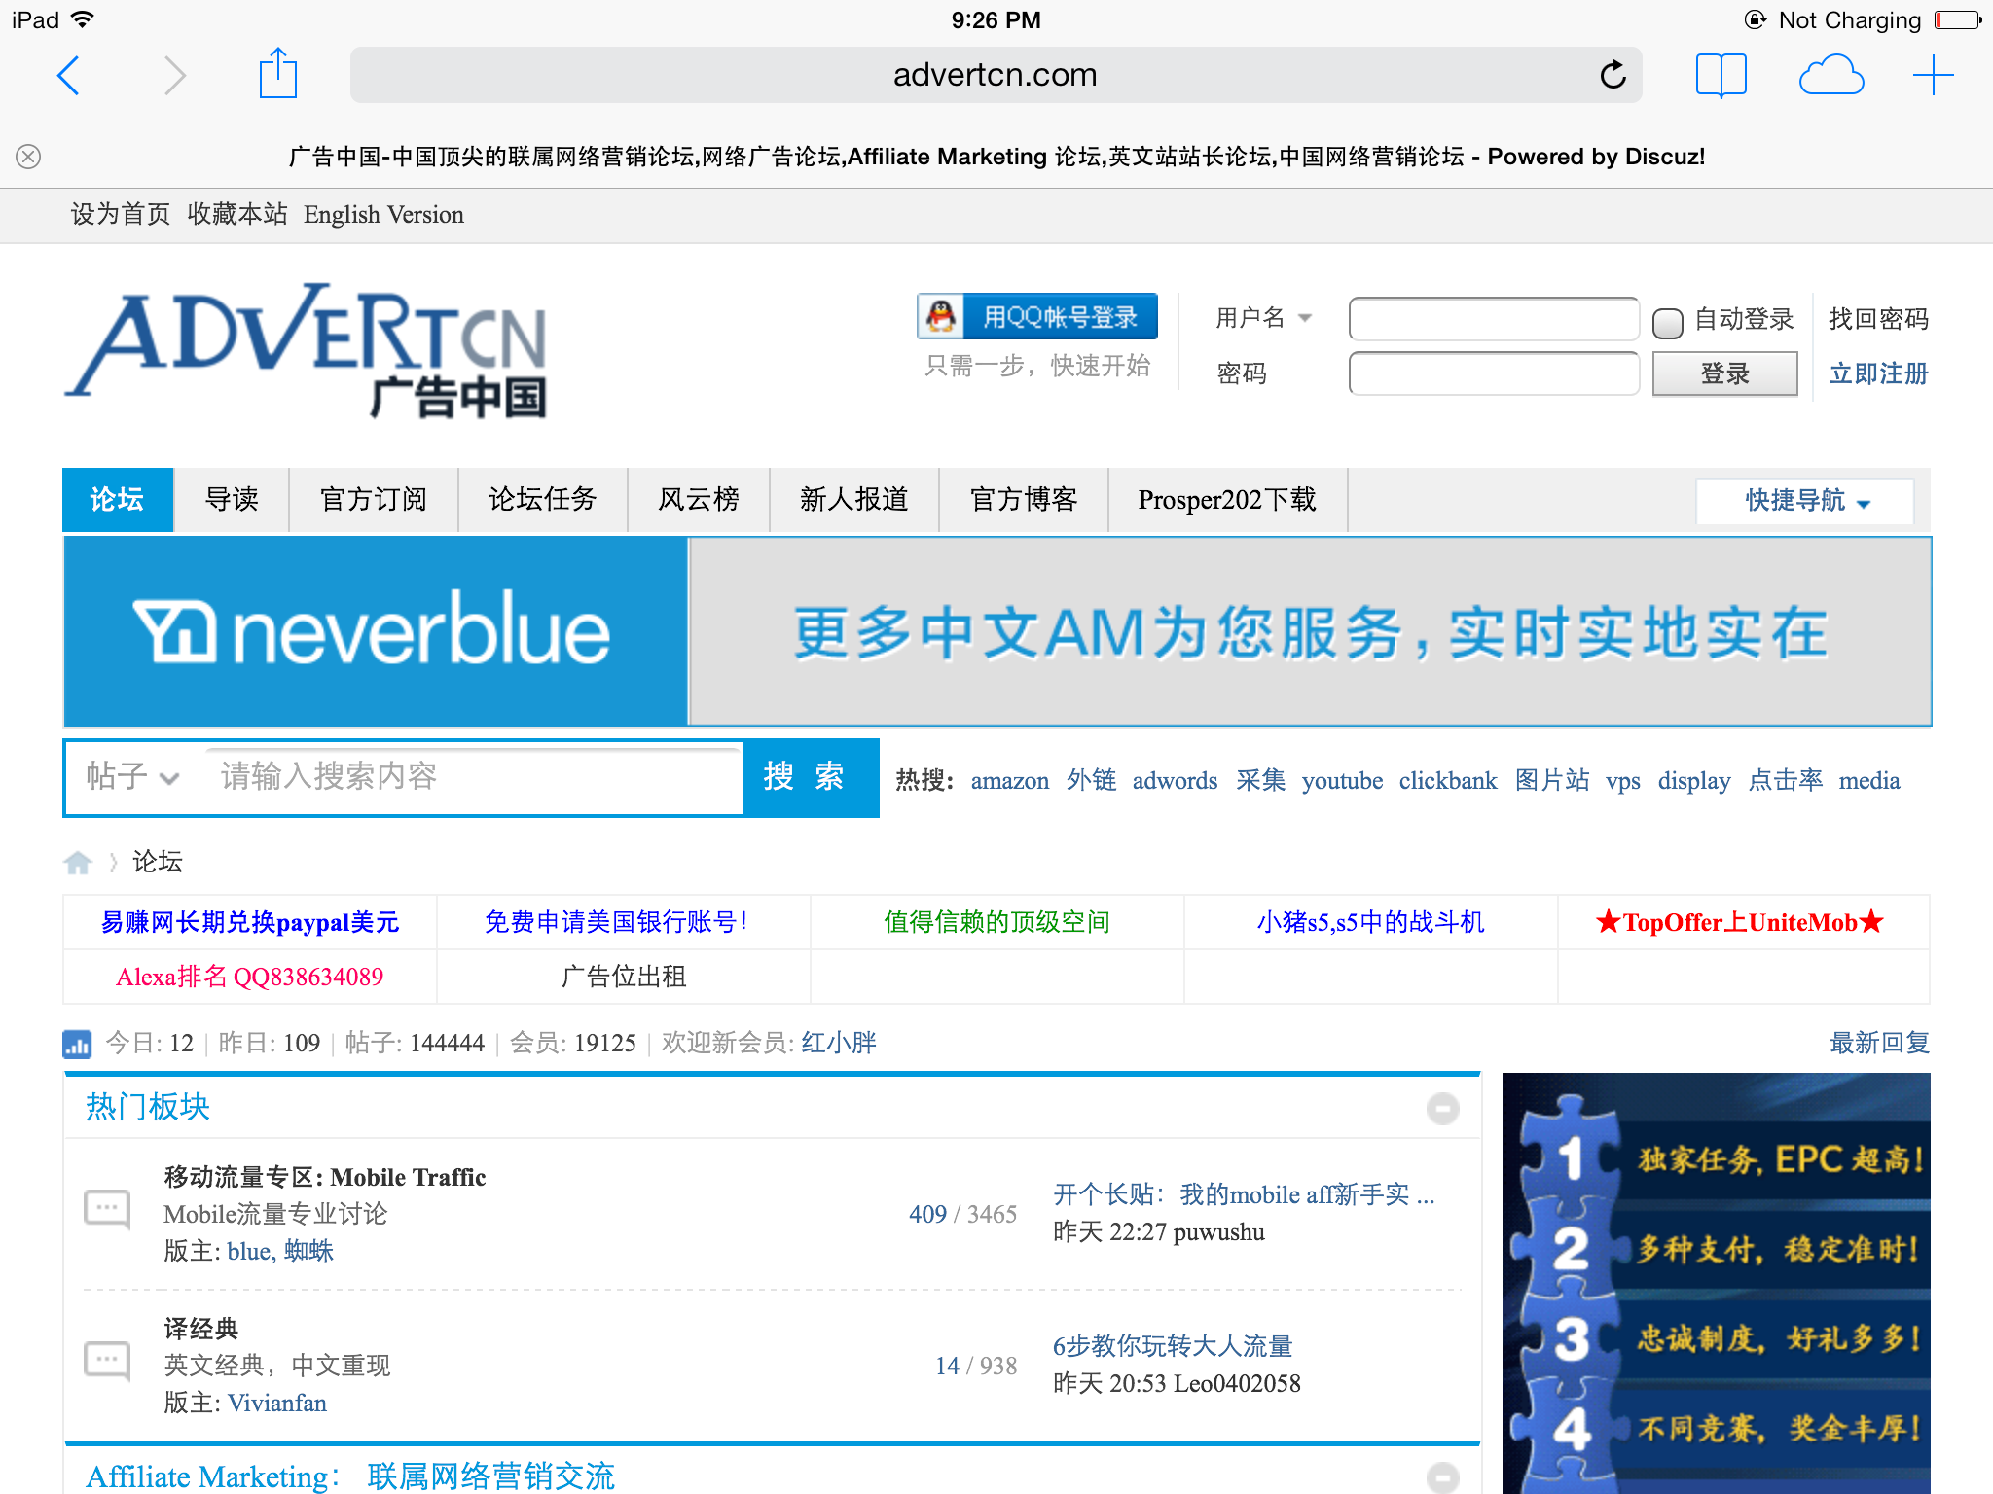Click hot search term youtube

(x=1342, y=781)
